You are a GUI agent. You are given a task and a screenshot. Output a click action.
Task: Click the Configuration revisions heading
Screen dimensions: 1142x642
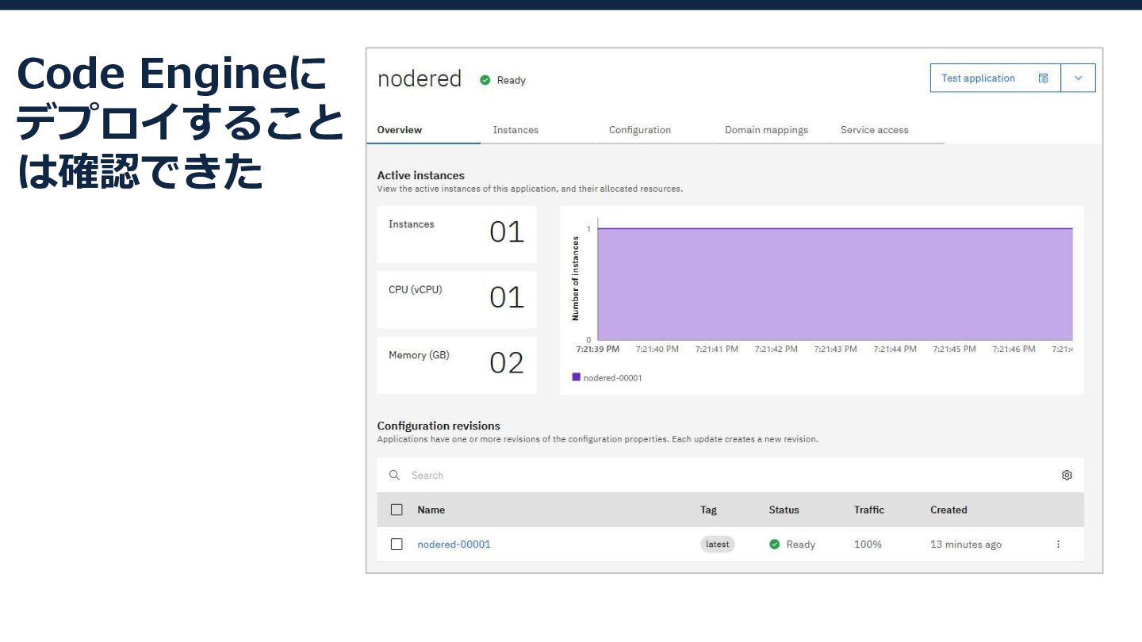pos(439,426)
